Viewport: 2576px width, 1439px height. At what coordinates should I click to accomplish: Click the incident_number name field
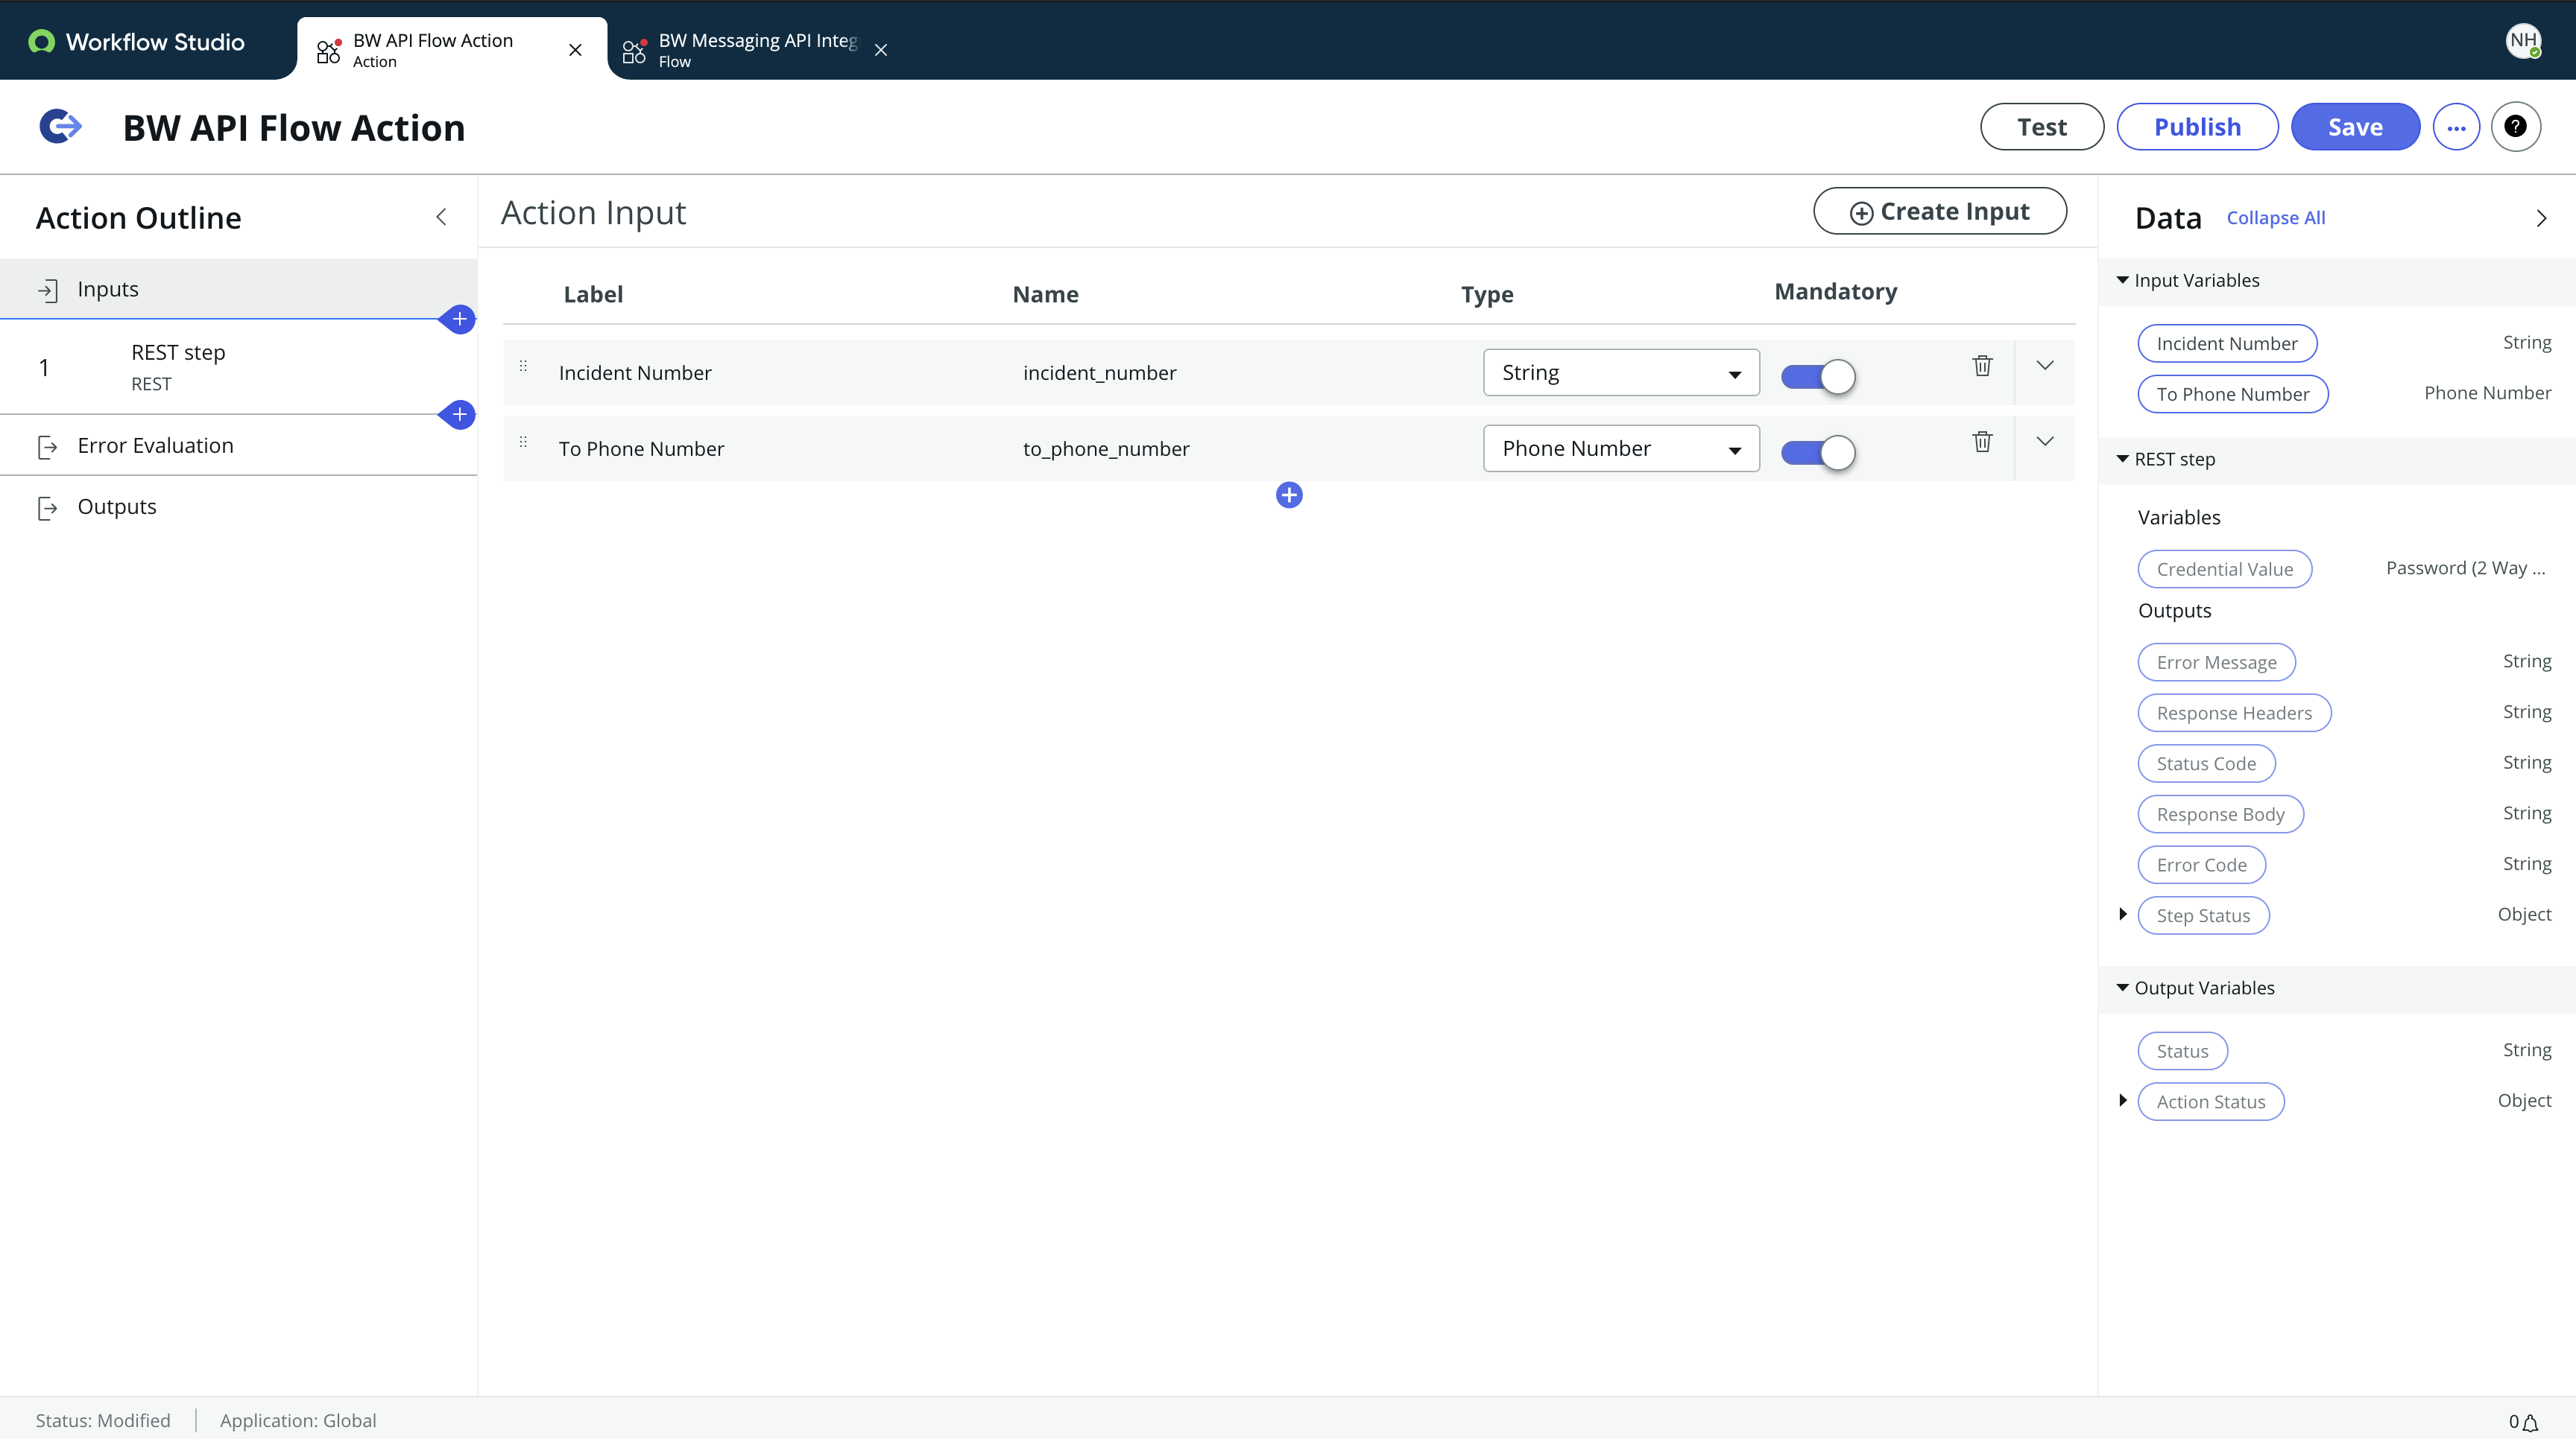tap(1099, 372)
